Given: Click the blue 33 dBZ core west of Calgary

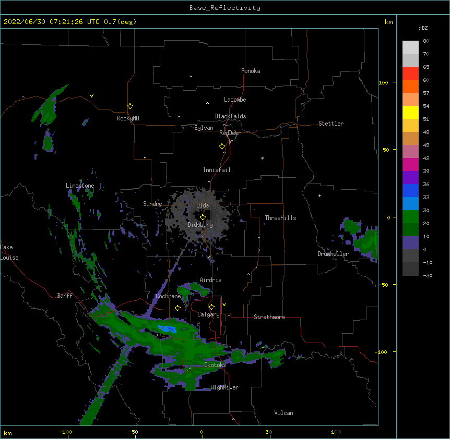Looking at the screenshot, I should (x=167, y=328).
